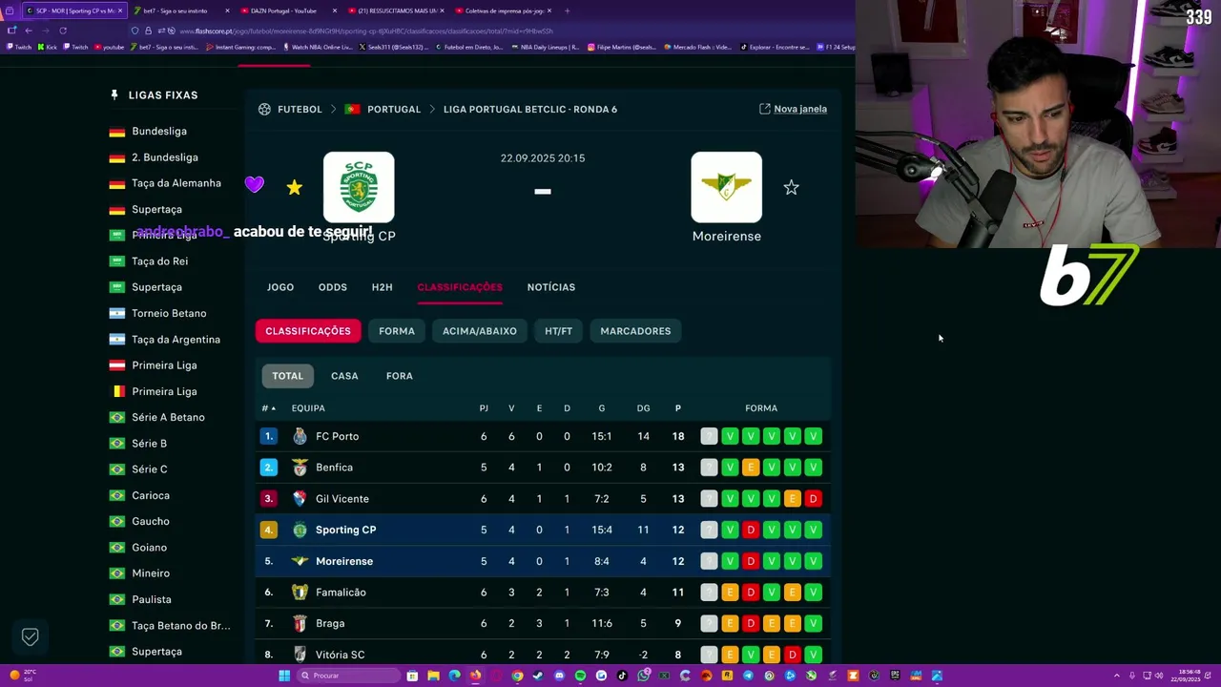Open Spotify from the taskbar
Image resolution: width=1221 pixels, height=687 pixels.
coord(580,676)
